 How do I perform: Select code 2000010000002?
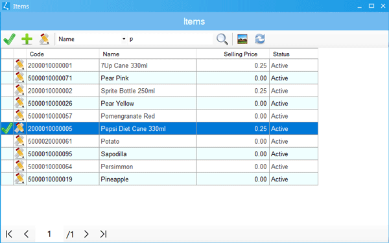pos(62,91)
